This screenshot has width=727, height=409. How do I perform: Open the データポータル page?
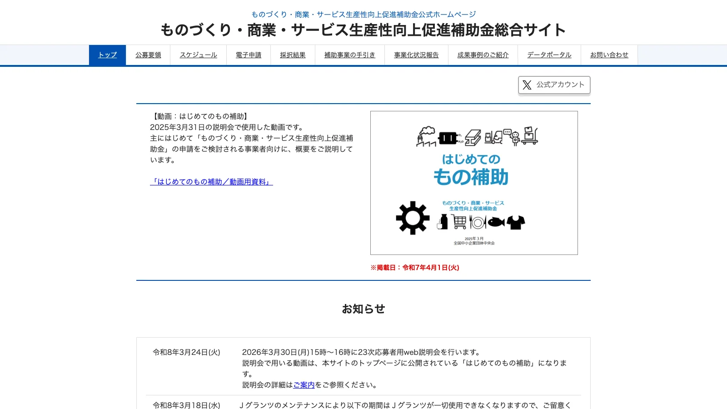(x=549, y=55)
